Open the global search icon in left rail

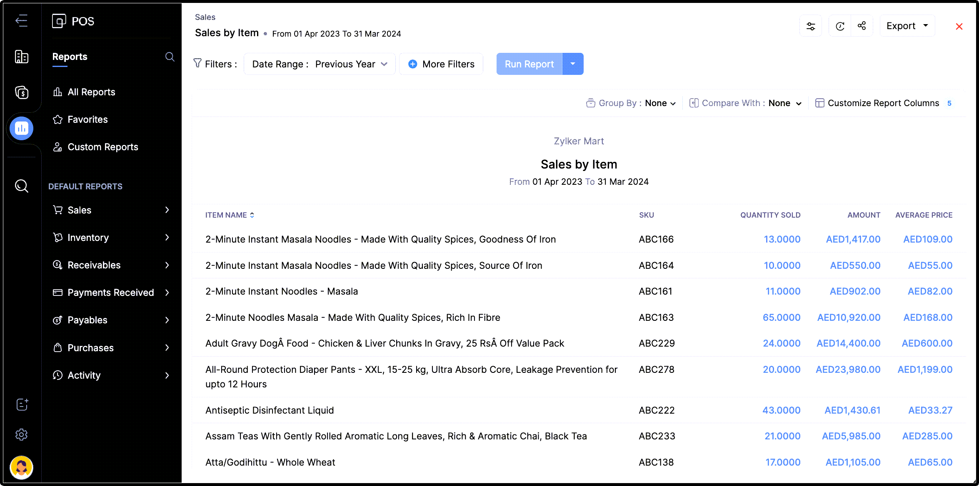point(21,186)
